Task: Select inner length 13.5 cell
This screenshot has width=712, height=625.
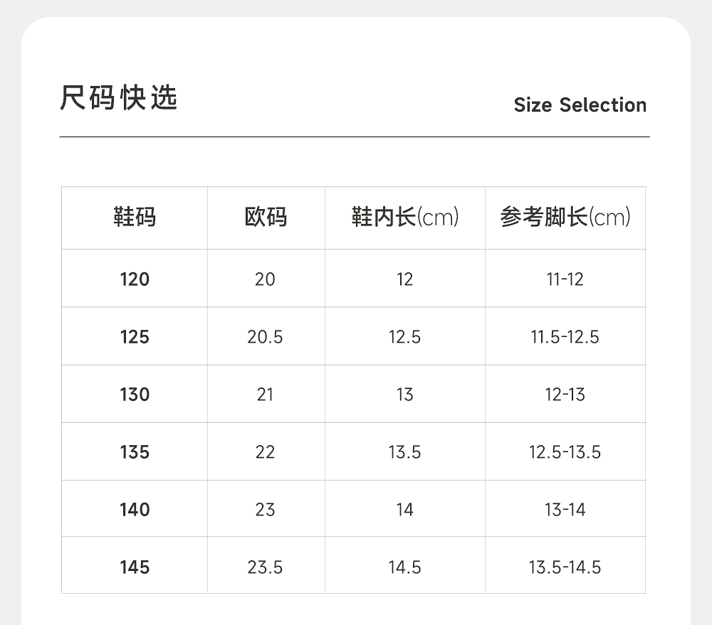Action: [404, 452]
